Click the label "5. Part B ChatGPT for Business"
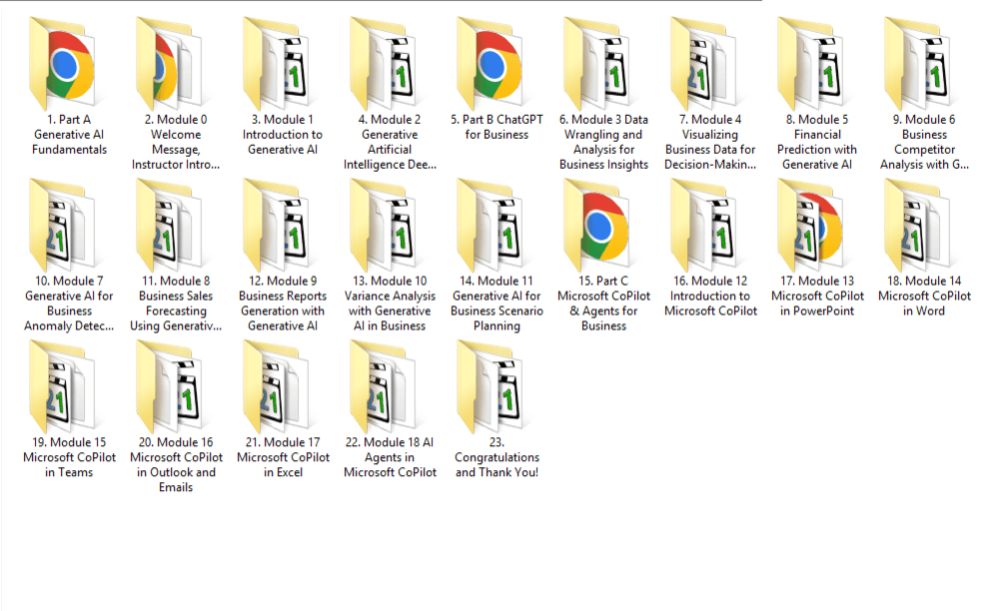This screenshot has width=986, height=611. pyautogui.click(x=496, y=127)
